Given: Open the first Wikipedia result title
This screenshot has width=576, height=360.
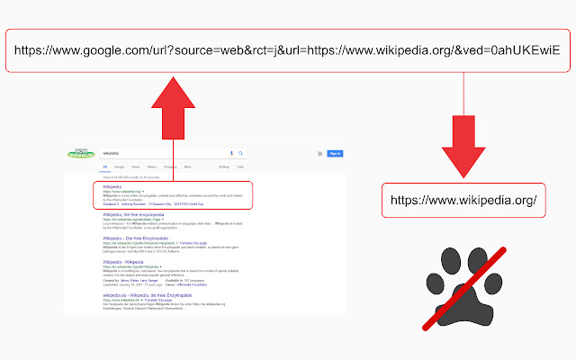Looking at the screenshot, I should tap(112, 187).
